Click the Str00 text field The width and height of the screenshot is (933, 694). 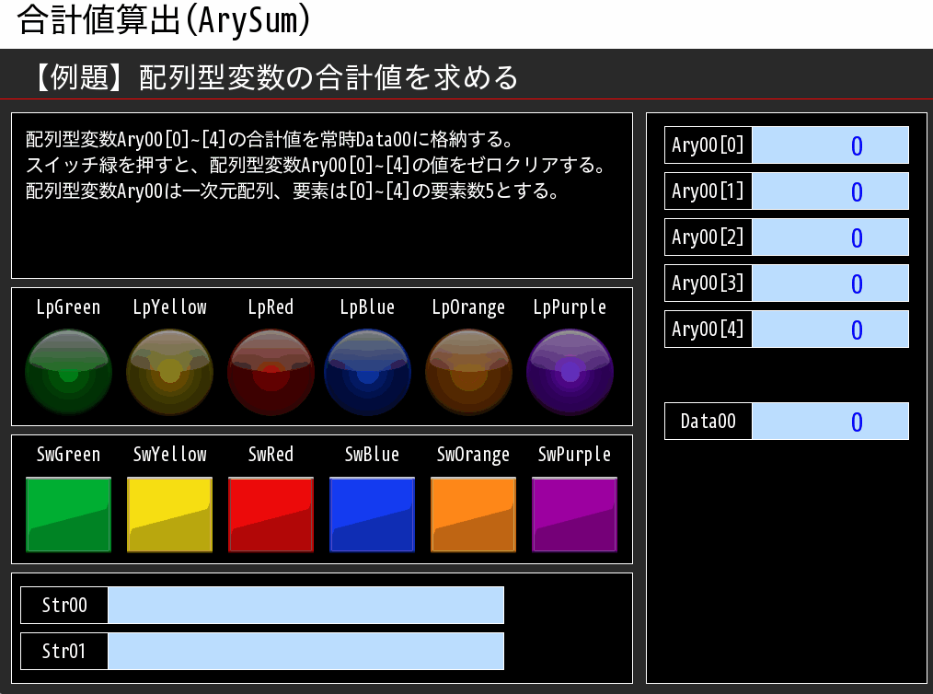coord(306,605)
